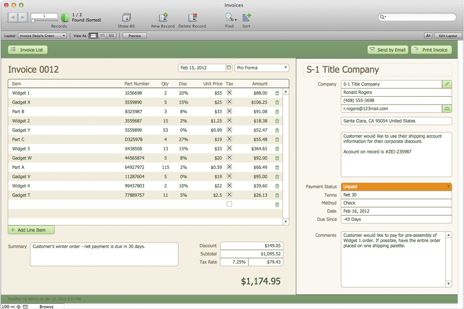Check the empty Tax box in blank row
Screen dimensions: 464x309
pos(229,204)
